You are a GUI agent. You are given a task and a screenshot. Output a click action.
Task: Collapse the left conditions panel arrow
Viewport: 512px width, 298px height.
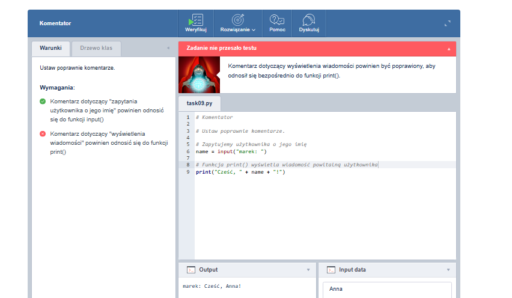point(168,49)
